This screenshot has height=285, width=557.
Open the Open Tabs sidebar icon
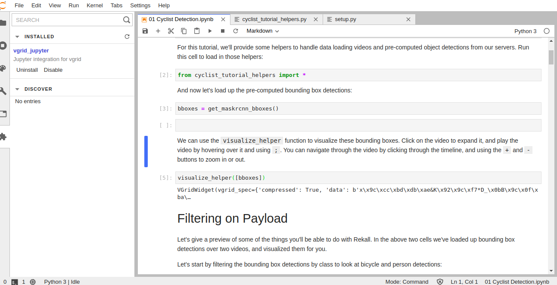point(3,114)
